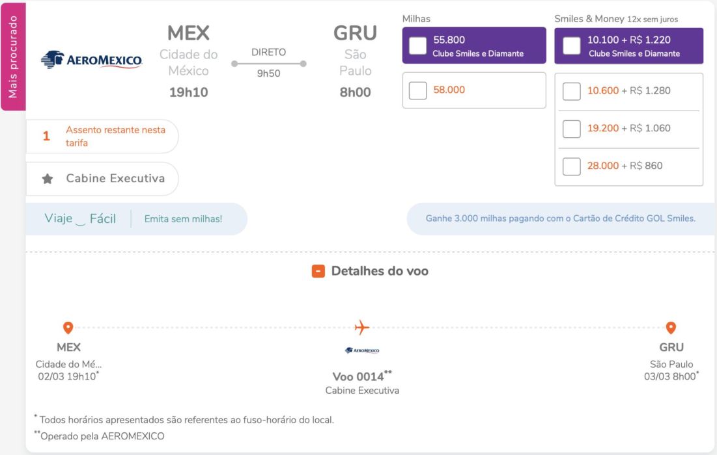Select 10.100 + R$ 1.220 Clube Smiles option
Image resolution: width=717 pixels, height=455 pixels.
click(572, 45)
